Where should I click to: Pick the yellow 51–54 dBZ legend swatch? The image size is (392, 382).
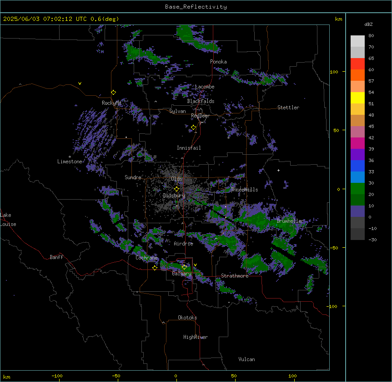click(357, 98)
